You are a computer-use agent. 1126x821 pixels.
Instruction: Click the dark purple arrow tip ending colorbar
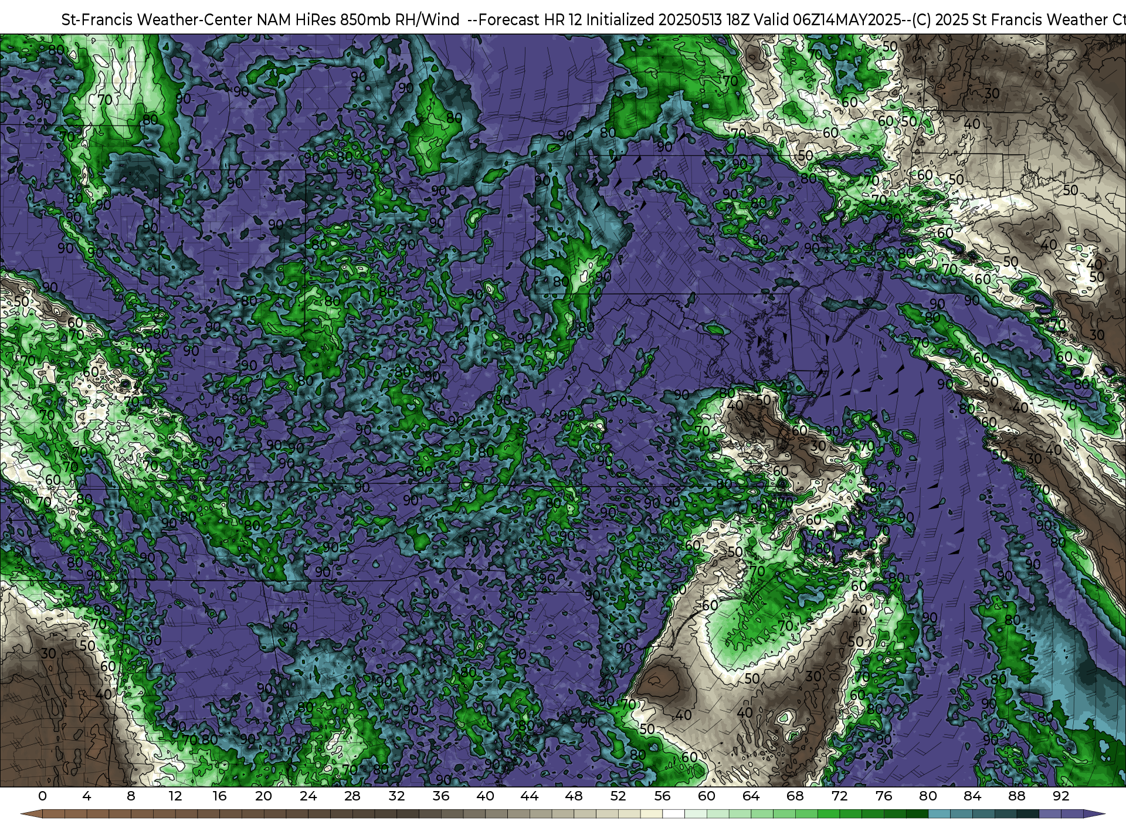[1094, 815]
